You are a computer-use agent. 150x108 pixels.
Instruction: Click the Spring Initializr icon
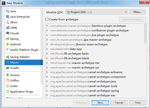coord(8,57)
